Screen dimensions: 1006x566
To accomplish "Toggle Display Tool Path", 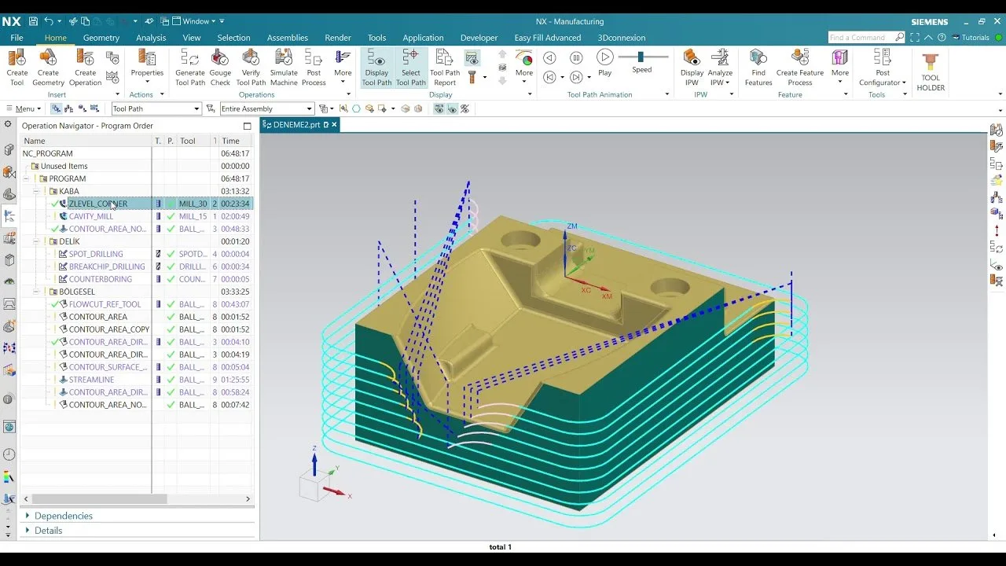I will coord(376,67).
